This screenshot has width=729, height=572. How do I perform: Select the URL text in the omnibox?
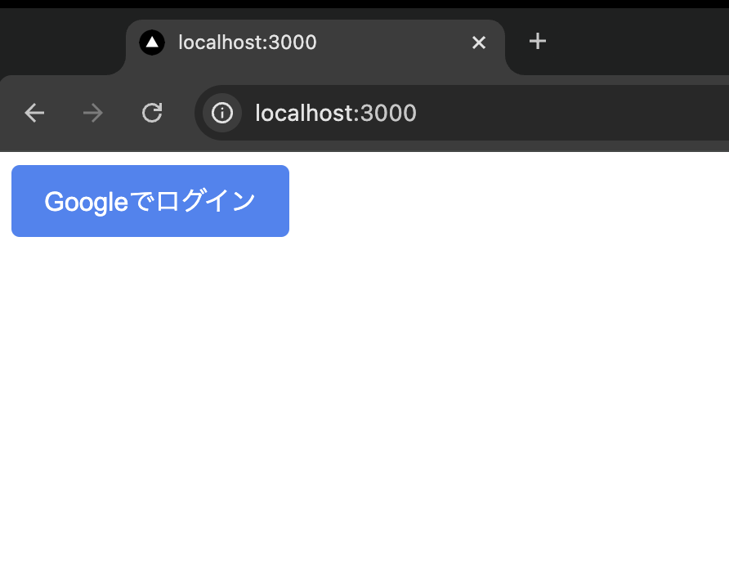coord(335,113)
